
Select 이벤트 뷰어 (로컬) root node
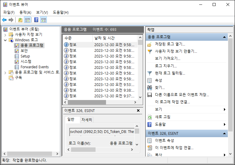tap(24, 29)
